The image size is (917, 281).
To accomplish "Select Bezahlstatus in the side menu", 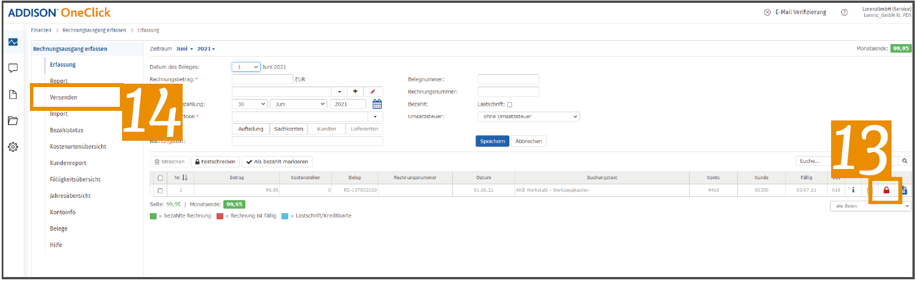I will point(66,130).
